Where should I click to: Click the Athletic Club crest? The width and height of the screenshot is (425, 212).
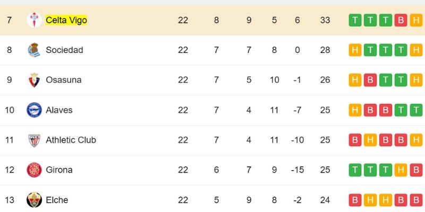point(34,140)
